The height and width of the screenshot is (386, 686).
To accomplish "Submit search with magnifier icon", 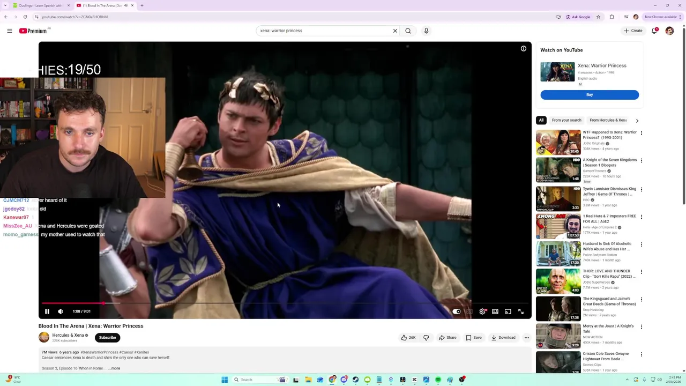I will point(408,31).
